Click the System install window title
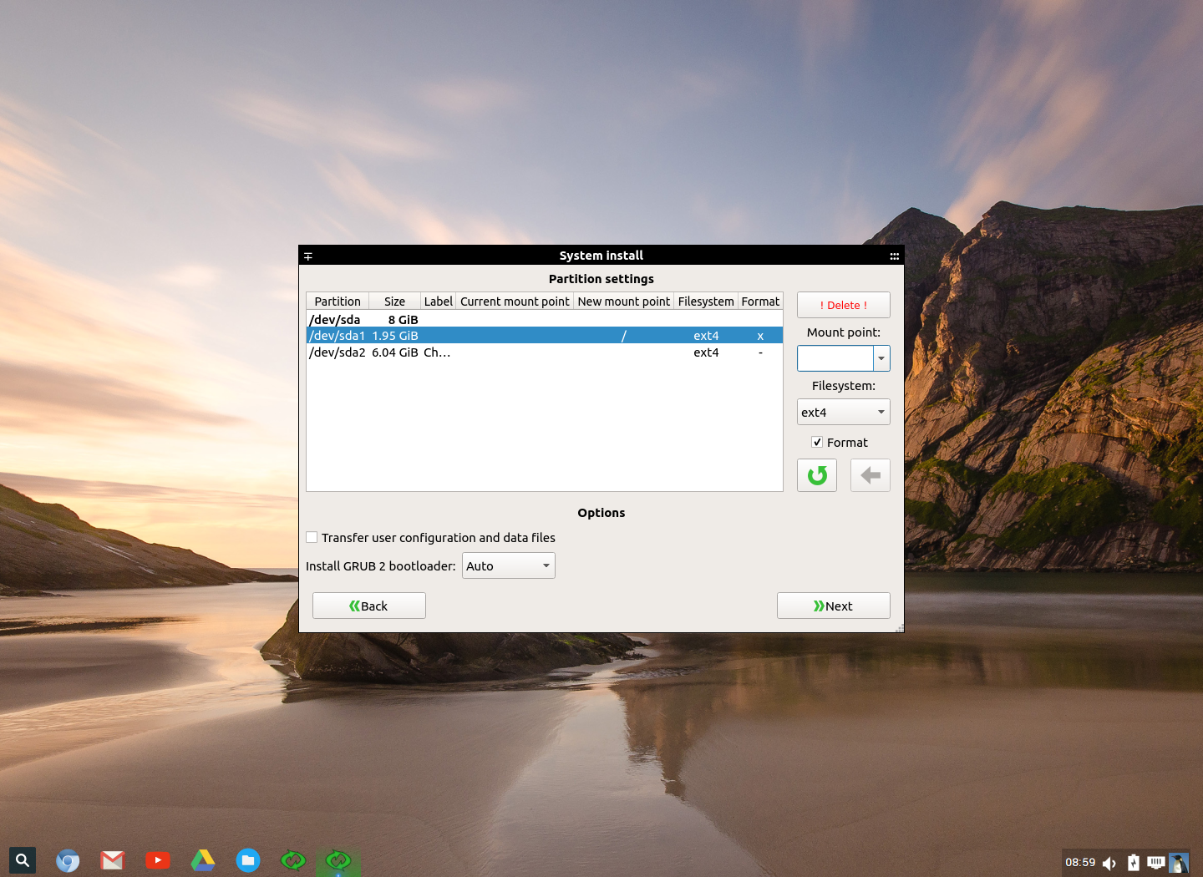 tap(601, 256)
